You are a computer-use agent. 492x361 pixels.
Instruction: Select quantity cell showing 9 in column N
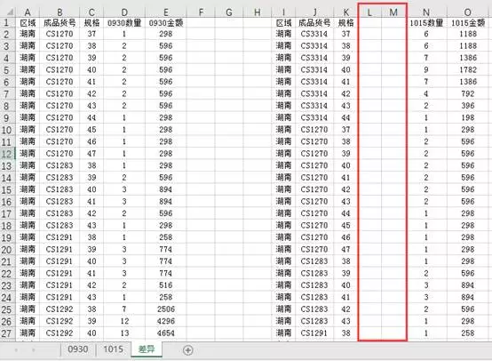[x=426, y=69]
